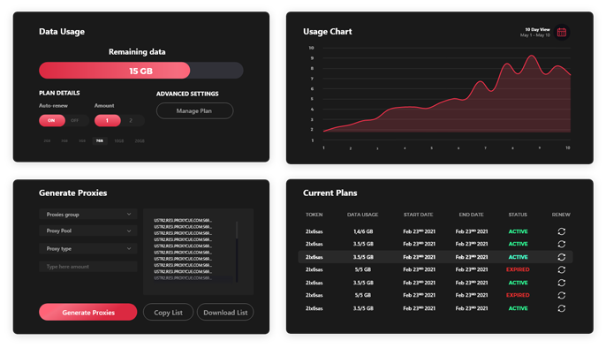This screenshot has height=348, width=606.
Task: Click renew icon on the fifth plan row
Action: [x=562, y=283]
